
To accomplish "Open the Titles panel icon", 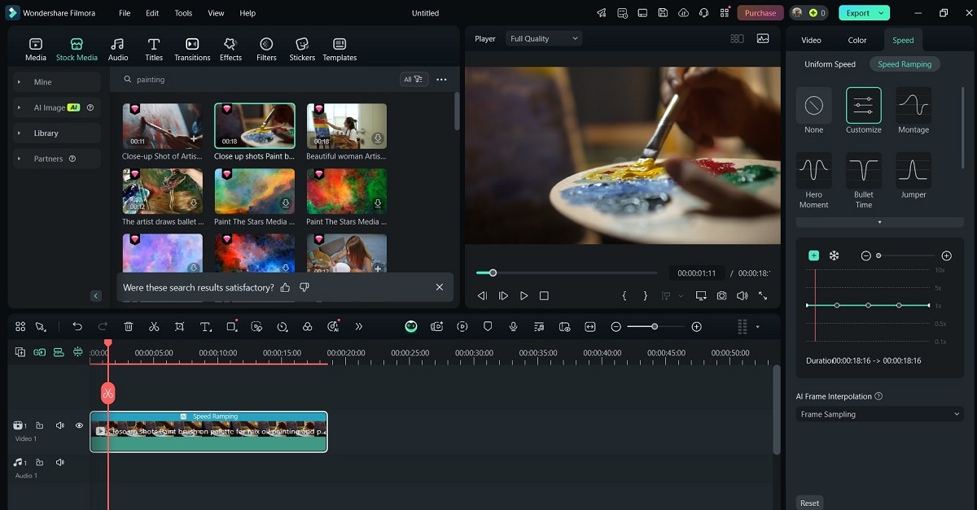I will [x=154, y=44].
